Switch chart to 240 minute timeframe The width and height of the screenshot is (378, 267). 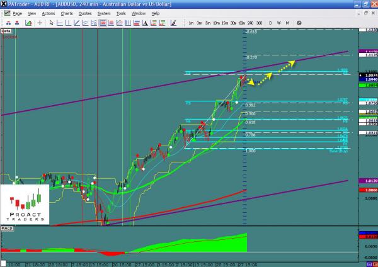(249, 23)
